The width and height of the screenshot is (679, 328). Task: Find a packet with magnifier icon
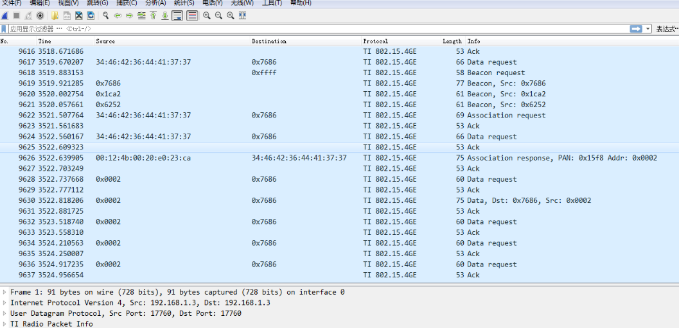coord(105,16)
